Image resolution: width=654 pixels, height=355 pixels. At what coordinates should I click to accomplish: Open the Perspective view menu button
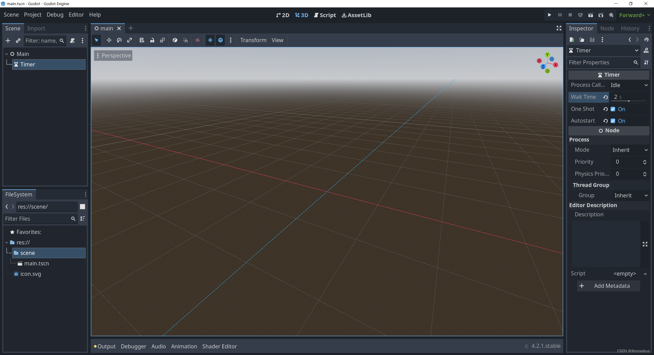[x=113, y=56]
